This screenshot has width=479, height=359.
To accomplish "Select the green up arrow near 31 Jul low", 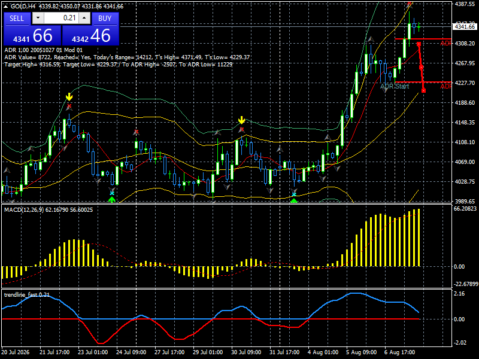I will pos(293,200).
